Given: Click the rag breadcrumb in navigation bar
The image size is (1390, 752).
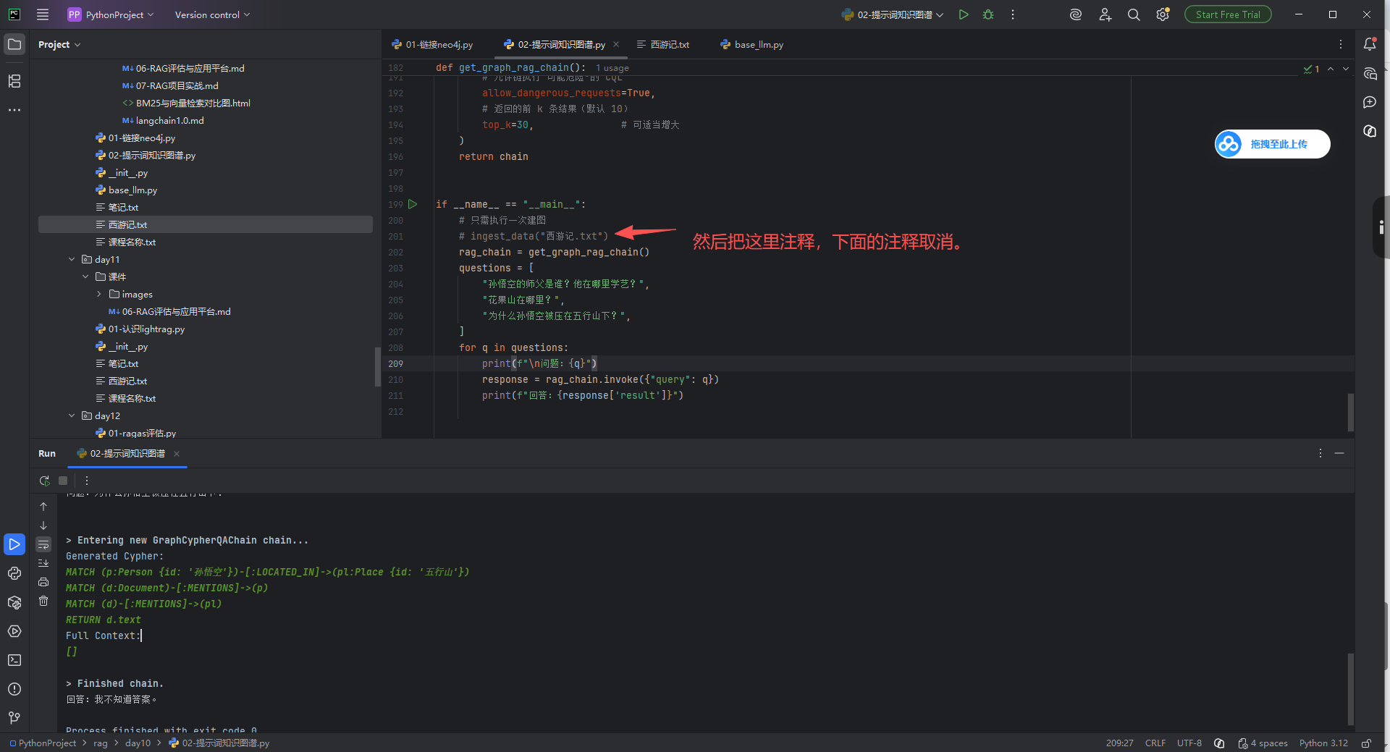Looking at the screenshot, I should click(x=100, y=743).
